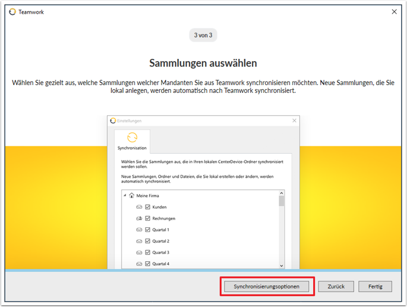This screenshot has width=407, height=307.
Task: Go back with the Zurück button
Action: [x=336, y=286]
